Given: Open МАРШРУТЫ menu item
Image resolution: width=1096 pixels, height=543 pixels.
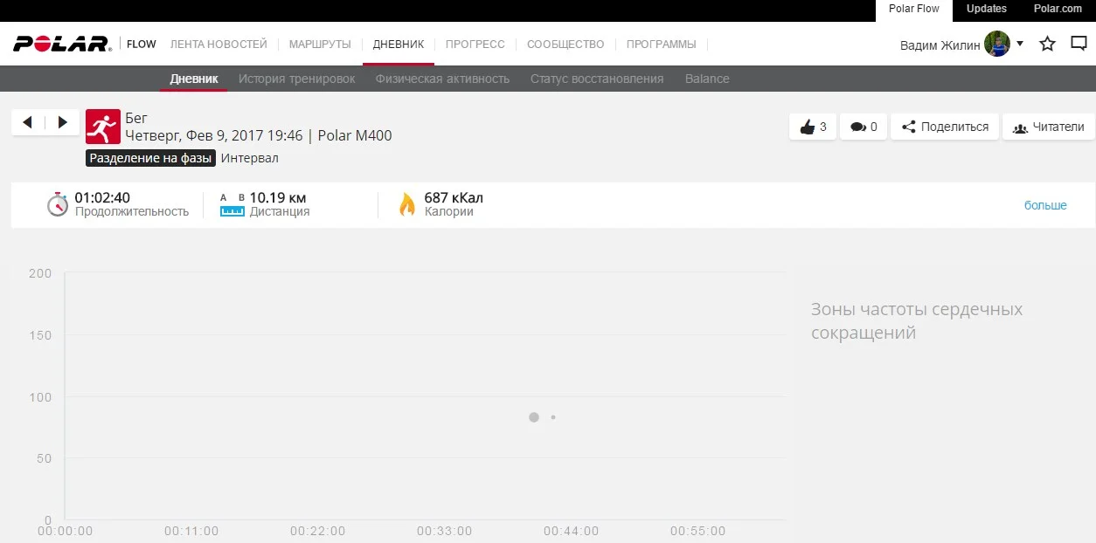Looking at the screenshot, I should pyautogui.click(x=320, y=44).
